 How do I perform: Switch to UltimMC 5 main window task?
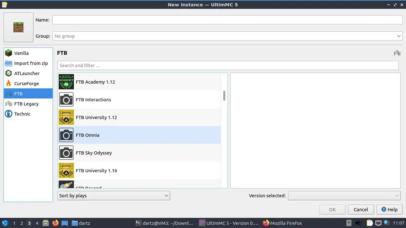pos(228,223)
